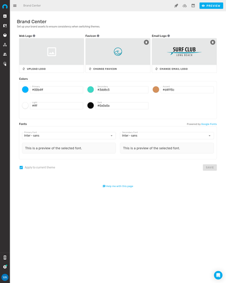
Task: Select the Primary blue color swatch
Action: (25, 89)
